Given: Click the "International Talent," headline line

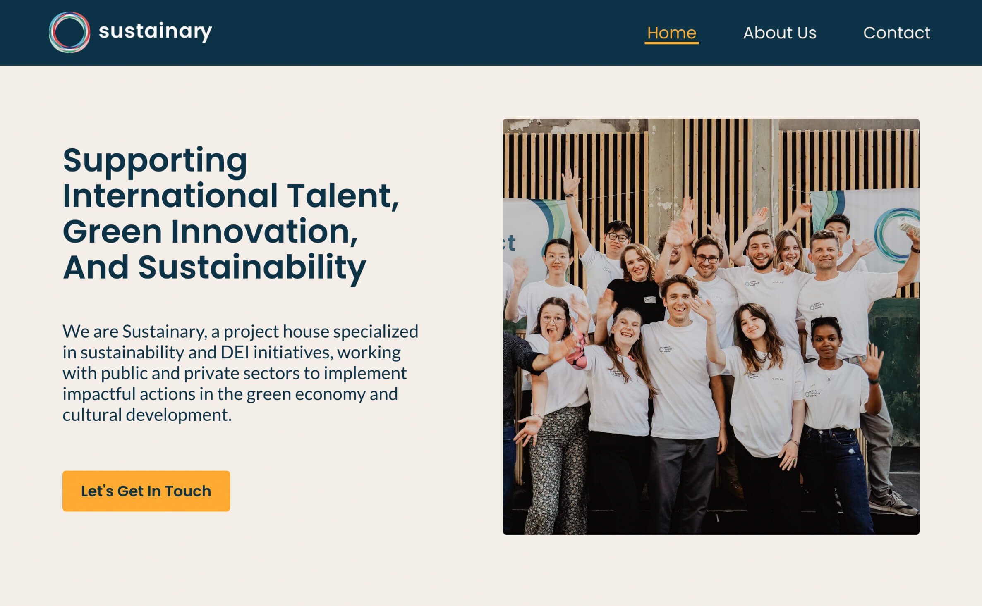Looking at the screenshot, I should (231, 196).
